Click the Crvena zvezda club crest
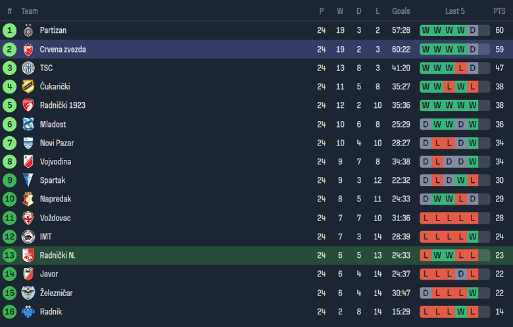Image resolution: width=513 pixels, height=327 pixels. [x=28, y=49]
